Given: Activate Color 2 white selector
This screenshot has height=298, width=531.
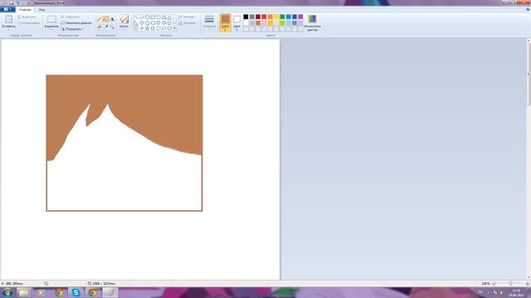Looking at the screenshot, I should 236,23.
